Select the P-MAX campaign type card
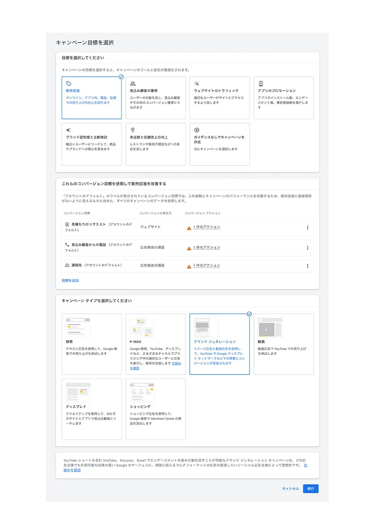The height and width of the screenshot is (524, 368). [x=155, y=343]
